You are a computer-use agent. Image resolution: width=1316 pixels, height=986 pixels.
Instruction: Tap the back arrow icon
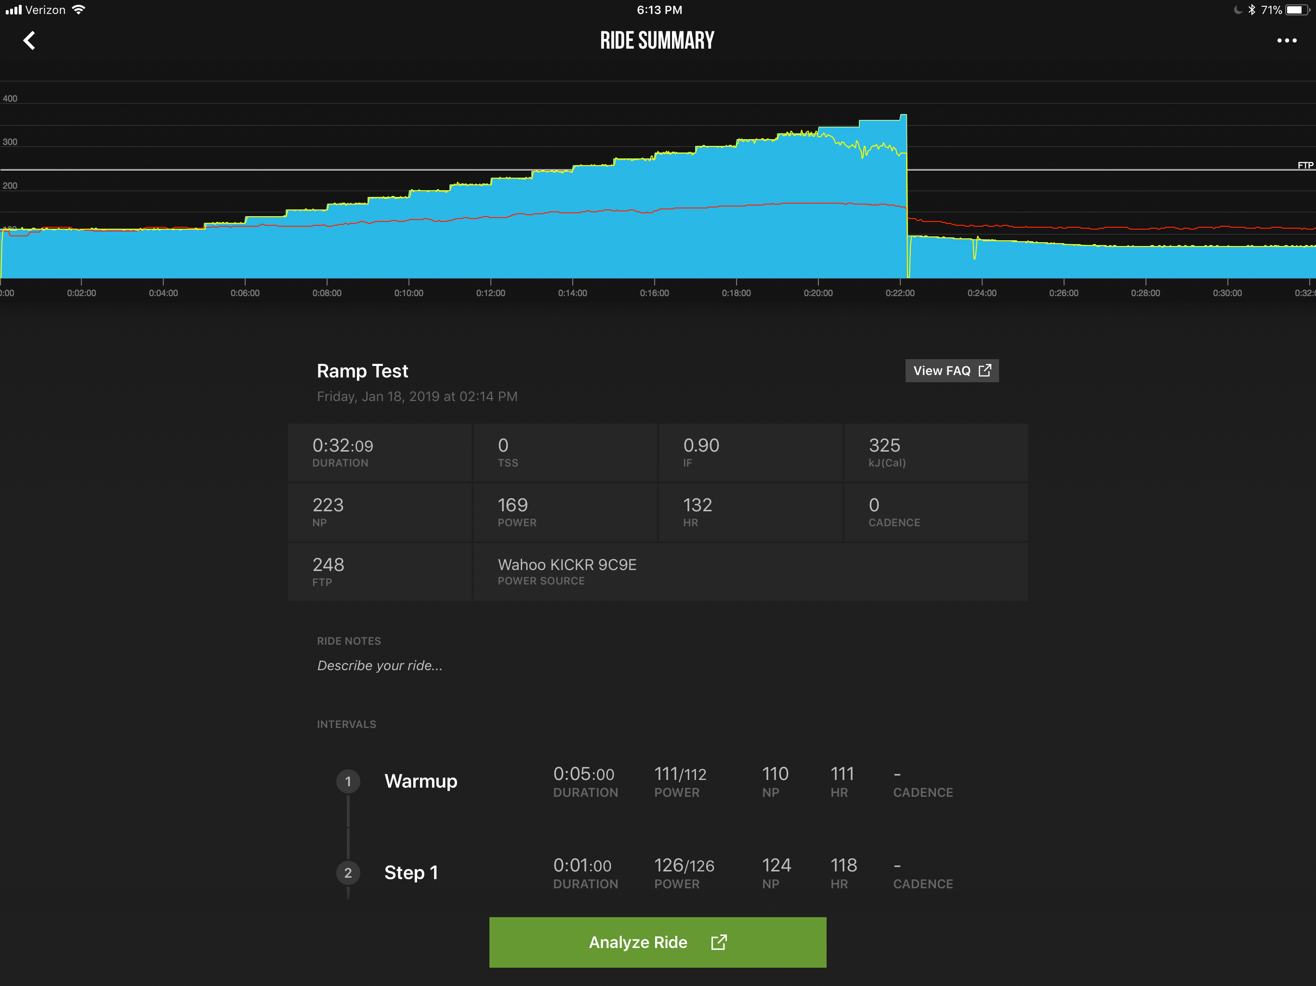[29, 40]
